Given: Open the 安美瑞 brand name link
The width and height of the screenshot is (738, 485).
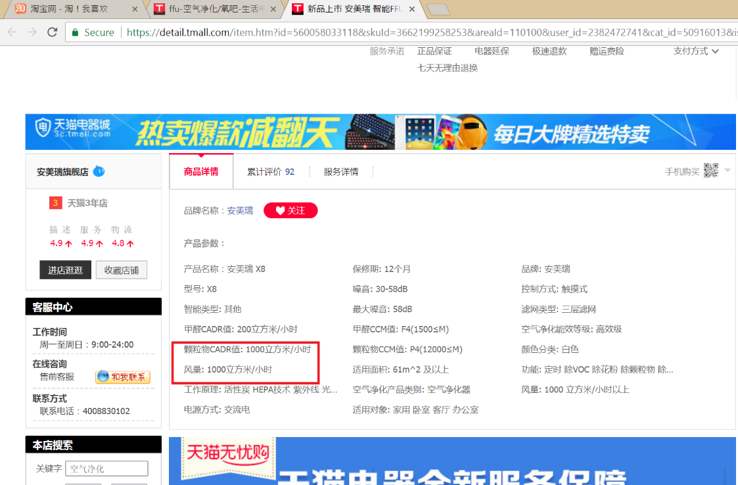Looking at the screenshot, I should tap(240, 210).
